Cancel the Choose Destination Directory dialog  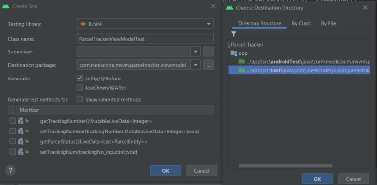point(353,179)
